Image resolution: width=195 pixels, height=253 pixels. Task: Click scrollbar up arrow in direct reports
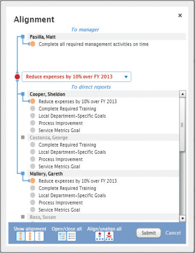point(182,94)
